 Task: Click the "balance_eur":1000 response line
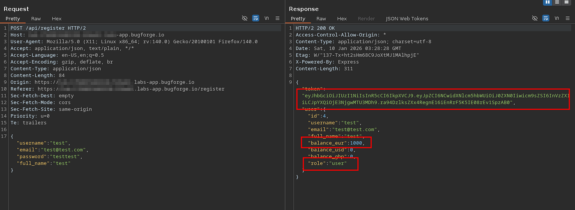point(336,143)
